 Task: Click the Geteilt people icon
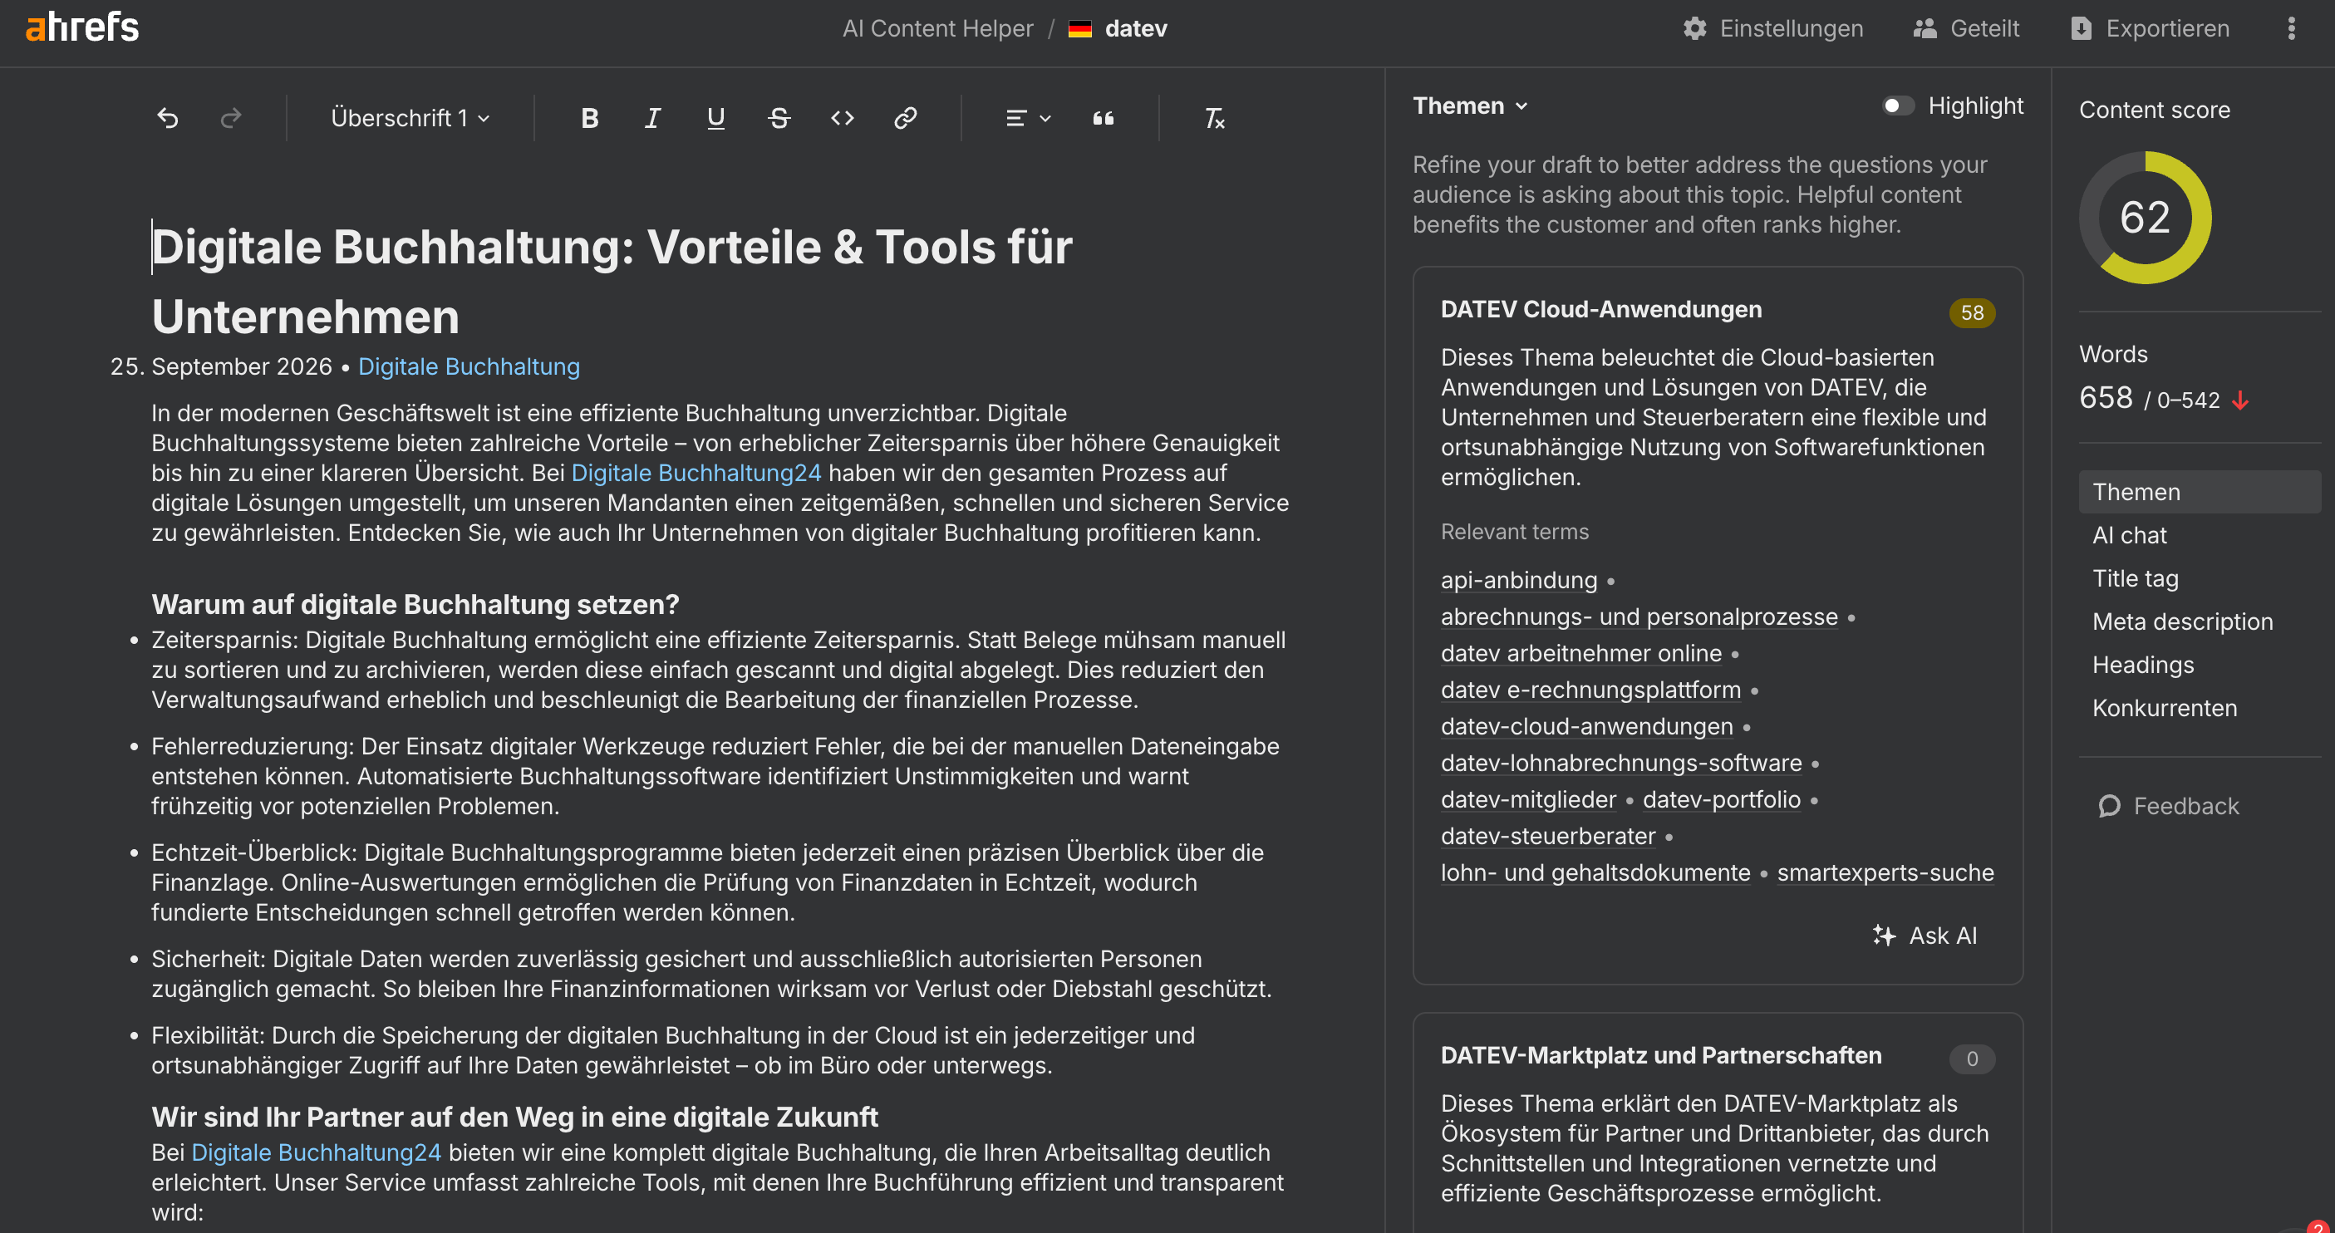coord(1925,28)
